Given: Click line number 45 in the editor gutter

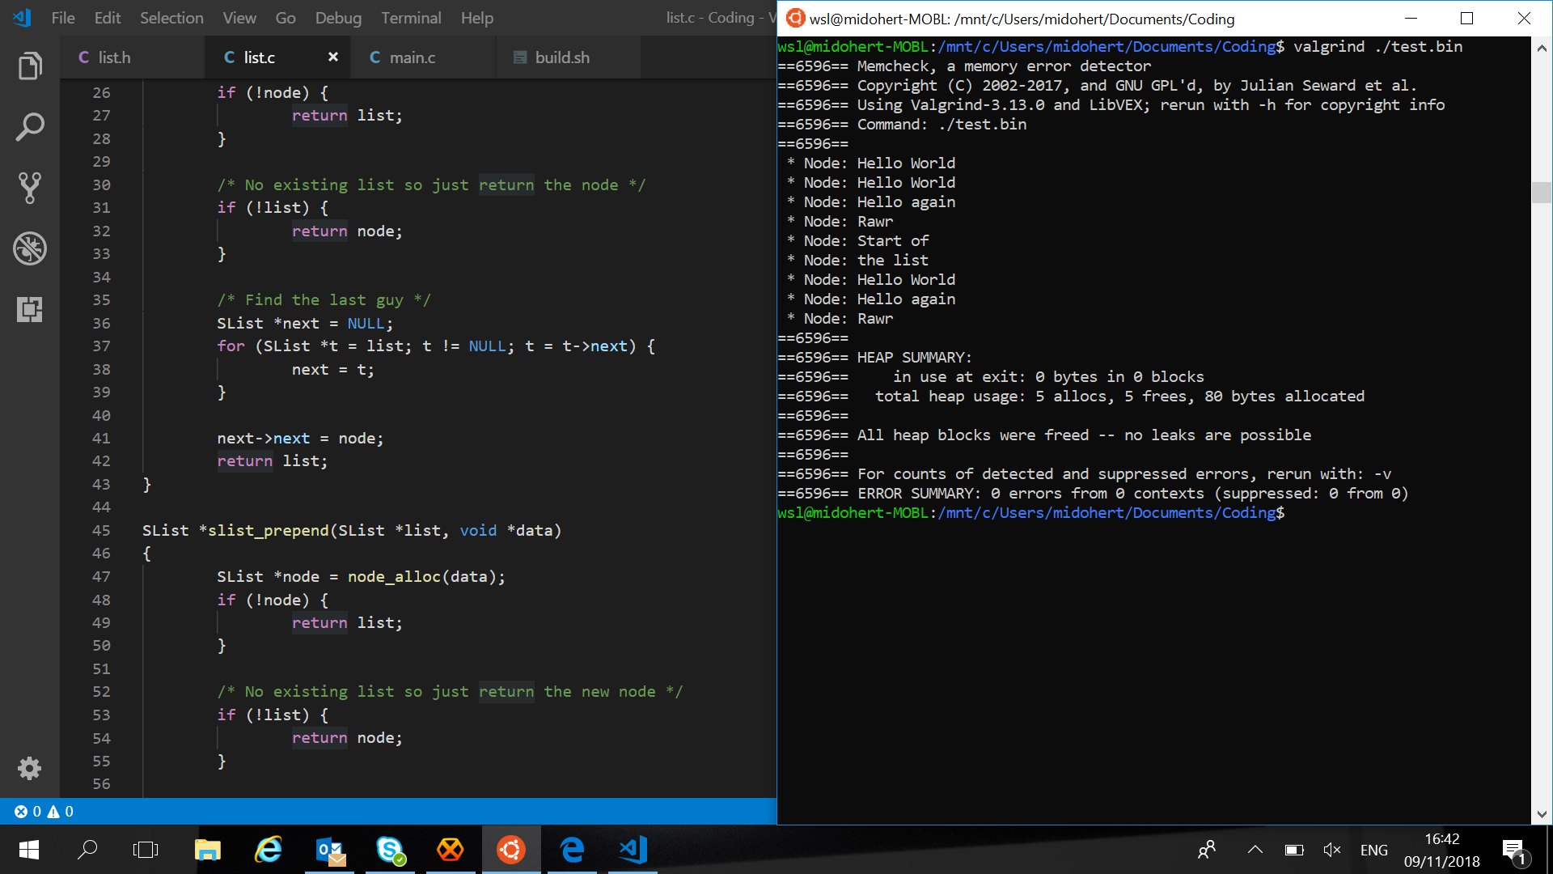Looking at the screenshot, I should click(101, 530).
